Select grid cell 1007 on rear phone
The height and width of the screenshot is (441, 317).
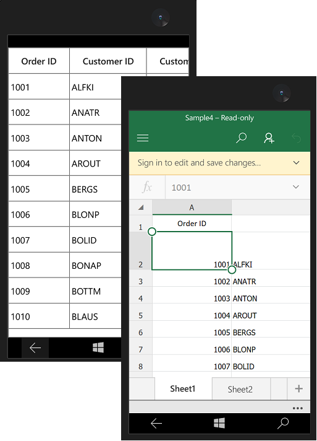tap(39, 240)
